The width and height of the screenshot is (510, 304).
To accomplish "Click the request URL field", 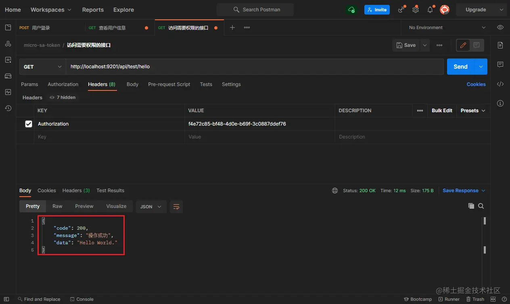I will [255, 67].
